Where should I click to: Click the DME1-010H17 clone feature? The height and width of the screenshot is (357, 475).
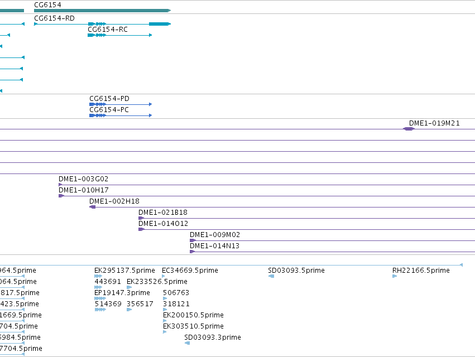[x=267, y=196]
